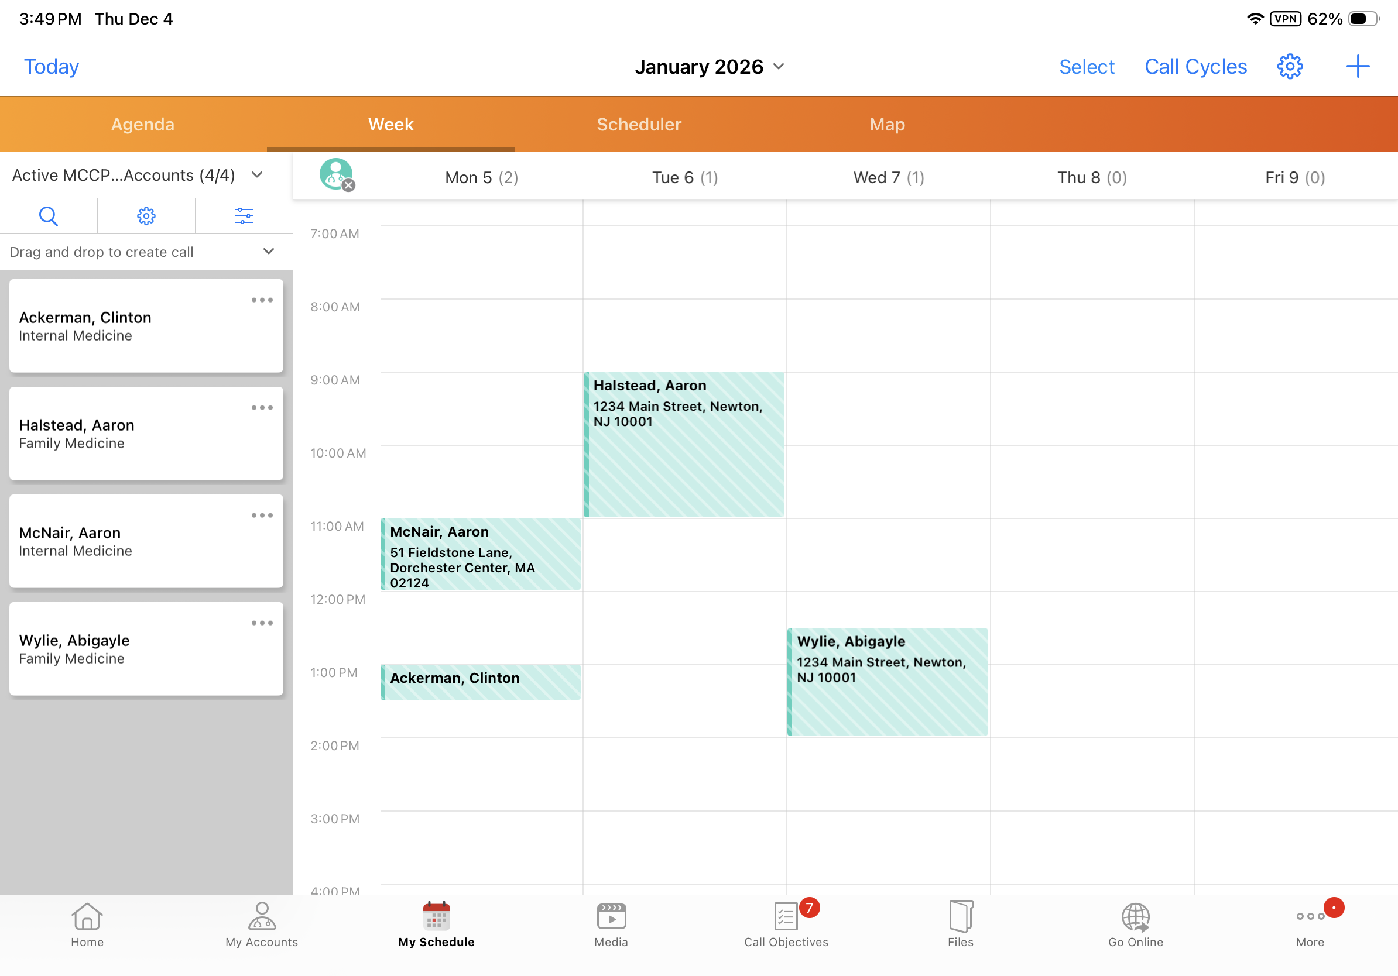Open the account search magnifier icon

point(48,216)
